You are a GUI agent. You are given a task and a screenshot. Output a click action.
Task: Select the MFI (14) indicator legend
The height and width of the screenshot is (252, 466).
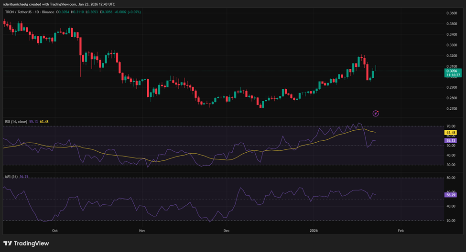[11, 177]
